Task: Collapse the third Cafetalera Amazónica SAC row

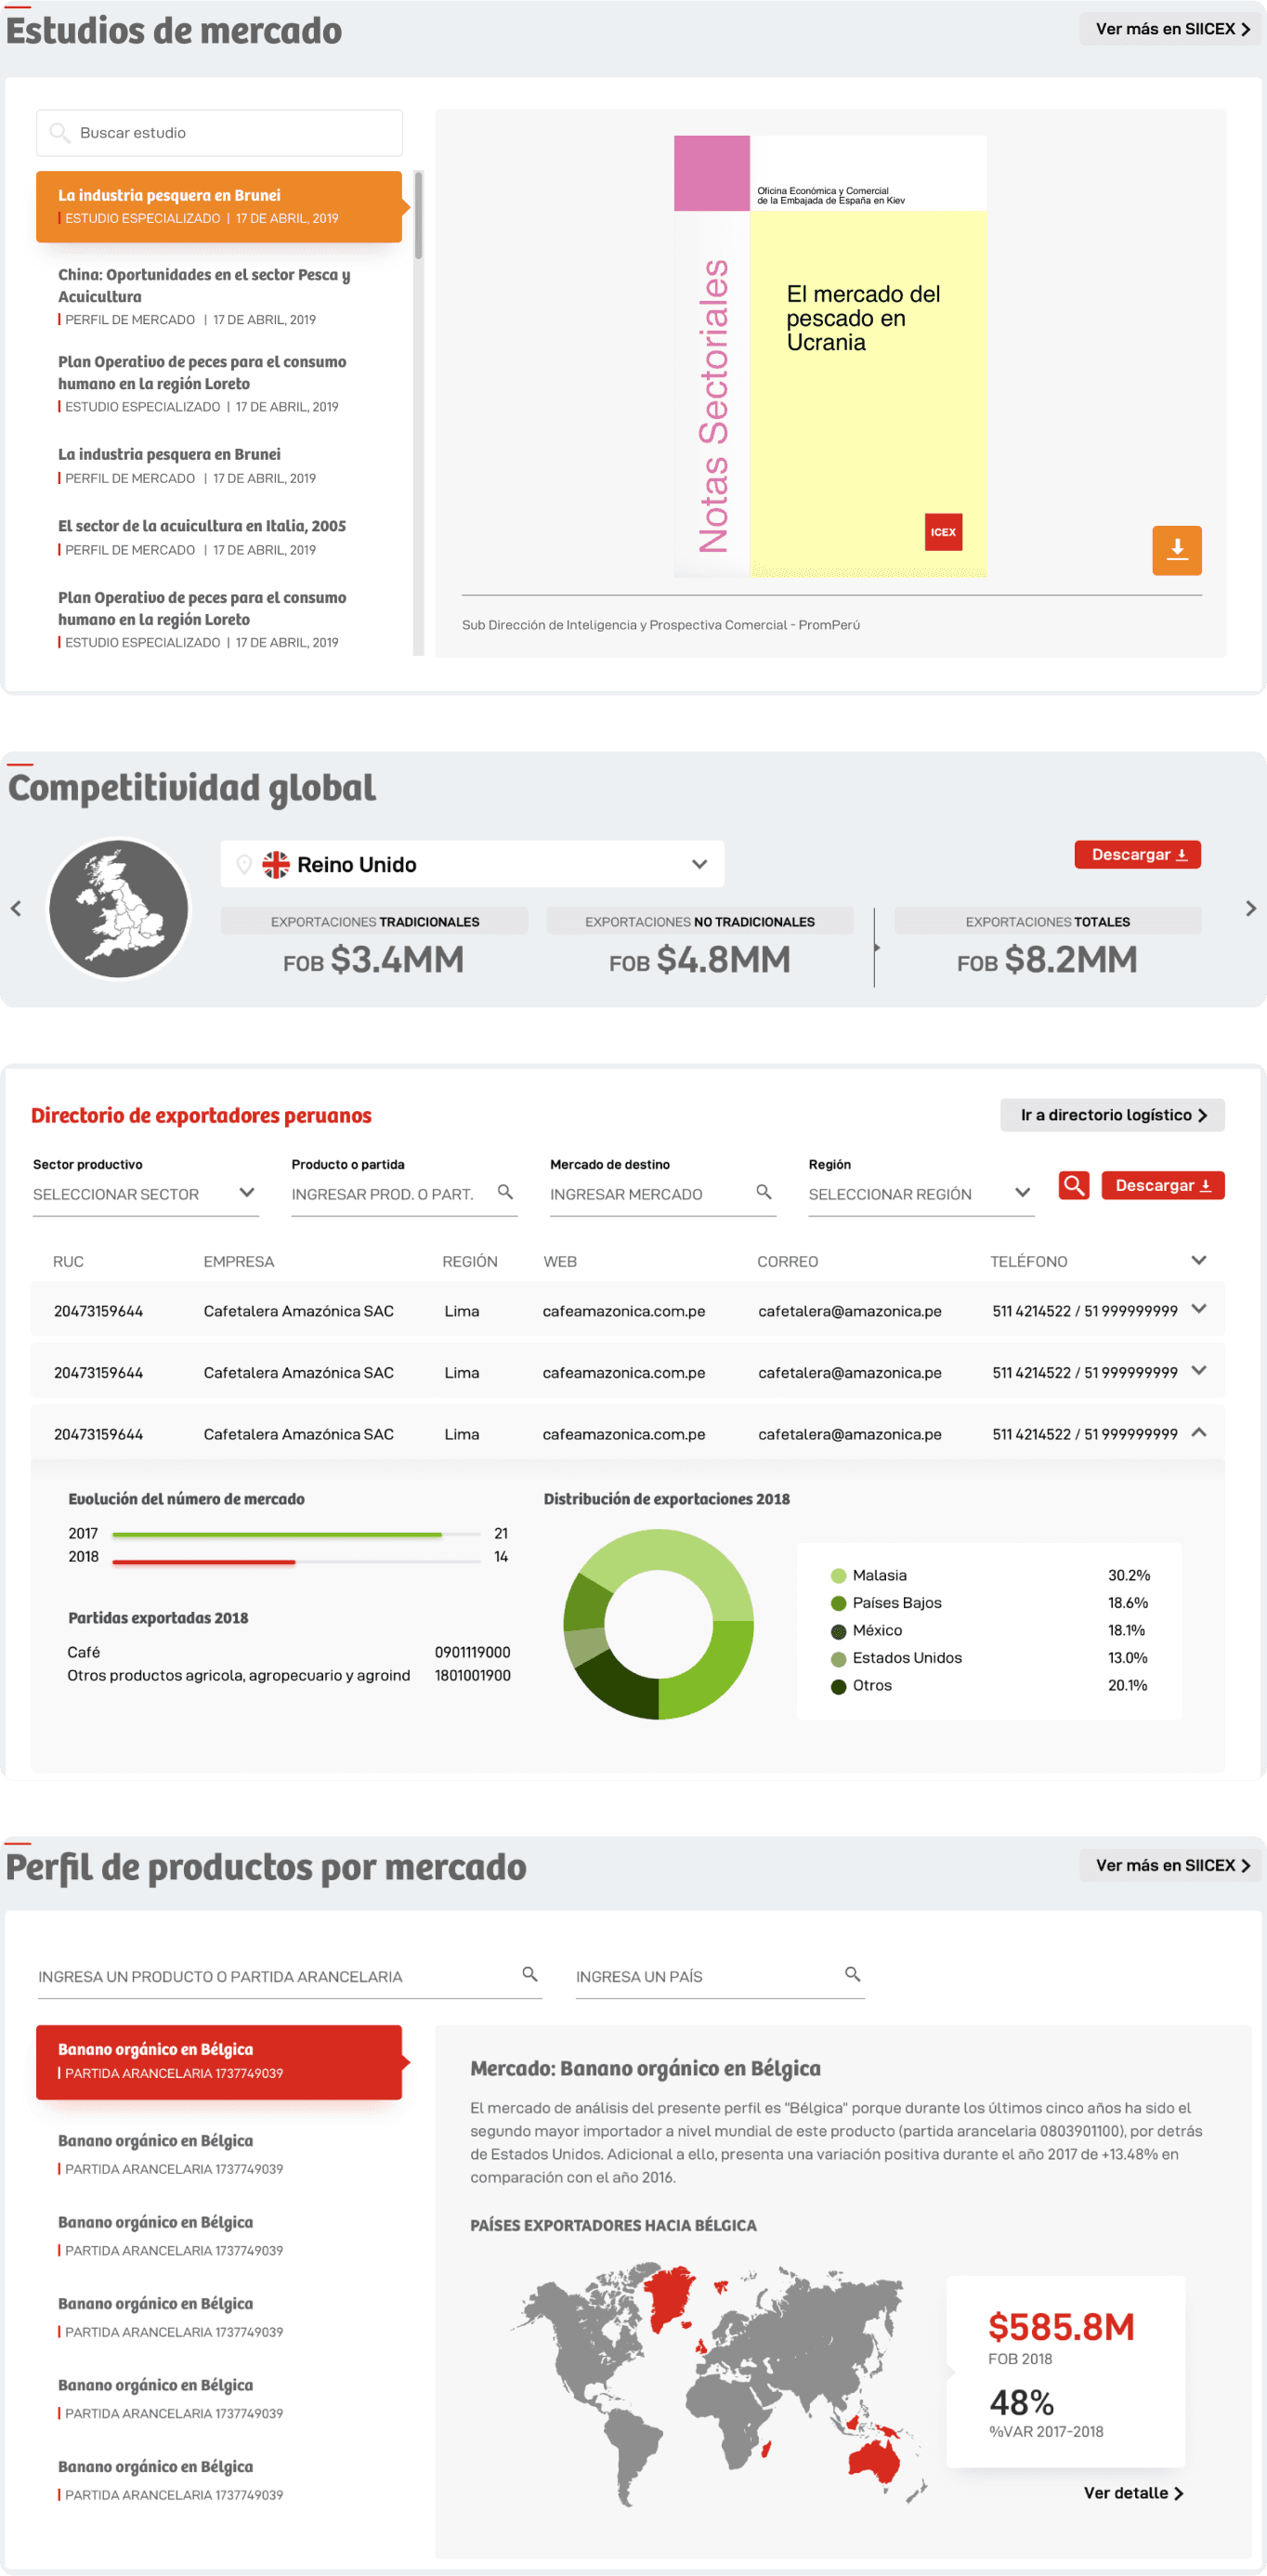Action: click(x=1198, y=1432)
